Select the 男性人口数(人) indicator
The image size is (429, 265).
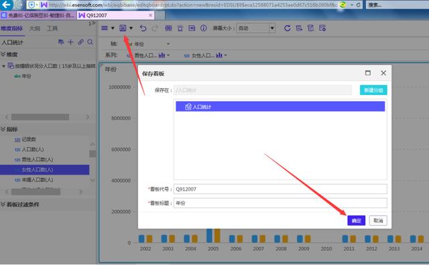(x=38, y=159)
